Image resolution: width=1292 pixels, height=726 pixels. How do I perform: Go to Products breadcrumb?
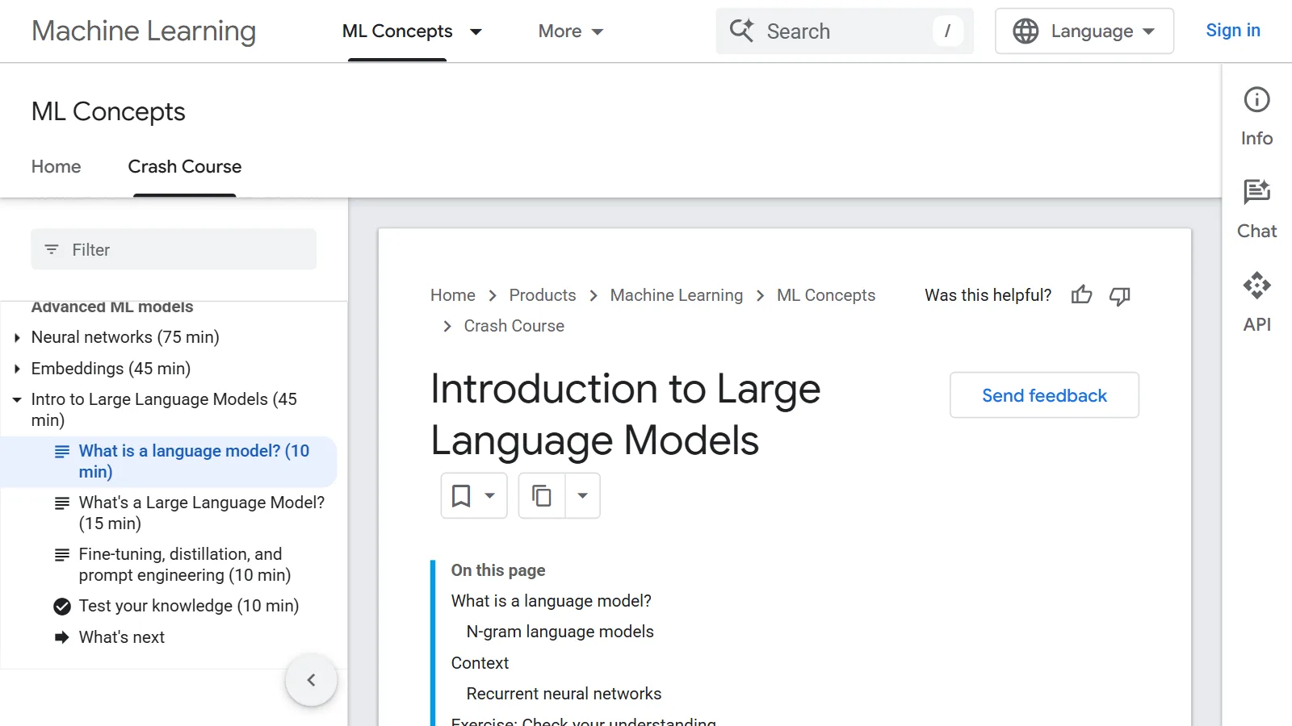[543, 295]
